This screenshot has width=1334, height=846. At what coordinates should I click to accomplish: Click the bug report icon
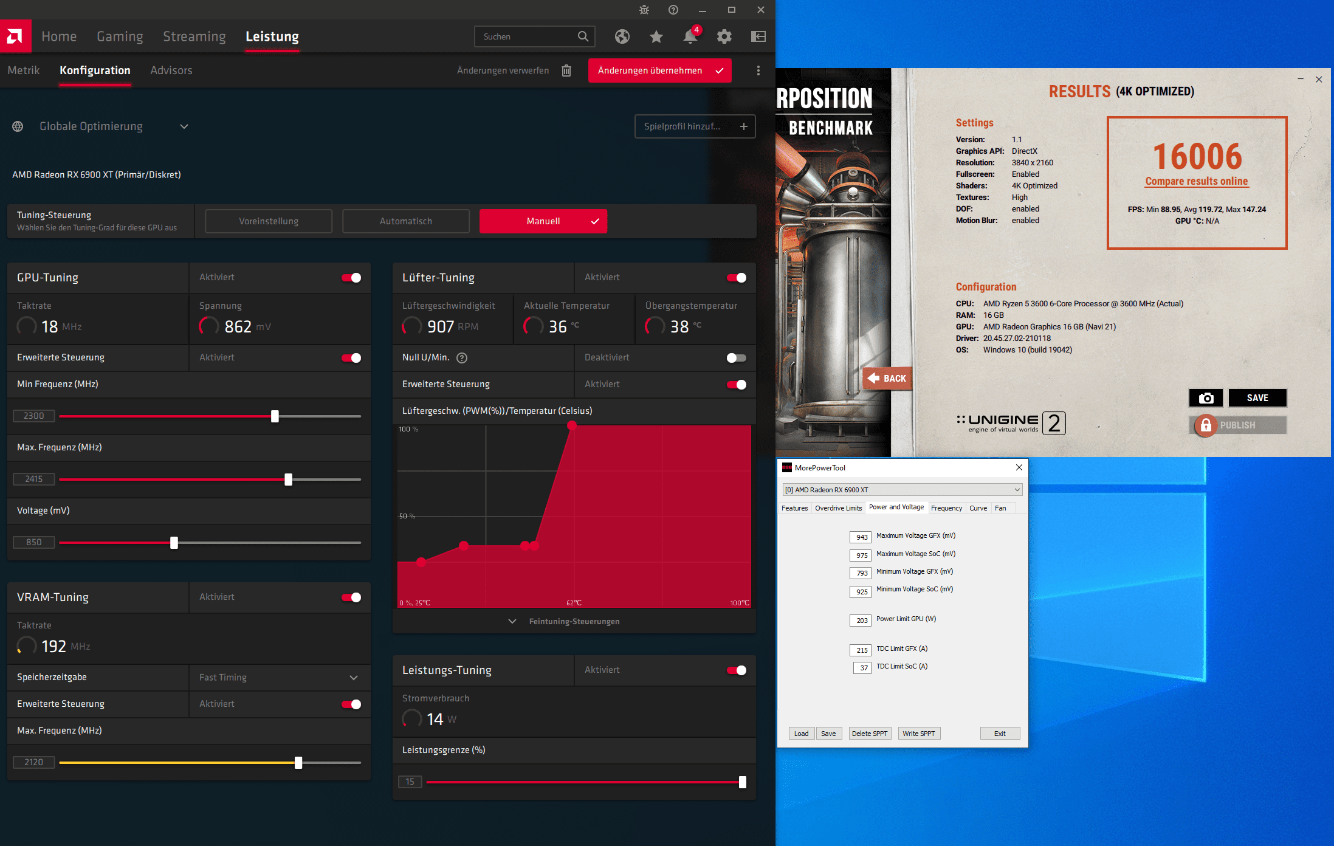(x=644, y=10)
